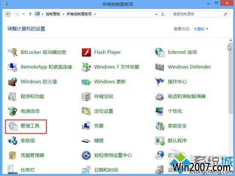Viewport: 235px width, 176px height.
Task: Open the 恢复 icon
Action: tap(86, 126)
